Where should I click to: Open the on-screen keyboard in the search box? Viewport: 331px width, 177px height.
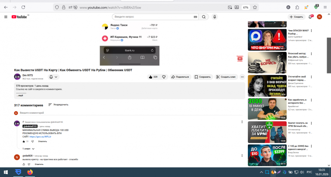coord(195,17)
